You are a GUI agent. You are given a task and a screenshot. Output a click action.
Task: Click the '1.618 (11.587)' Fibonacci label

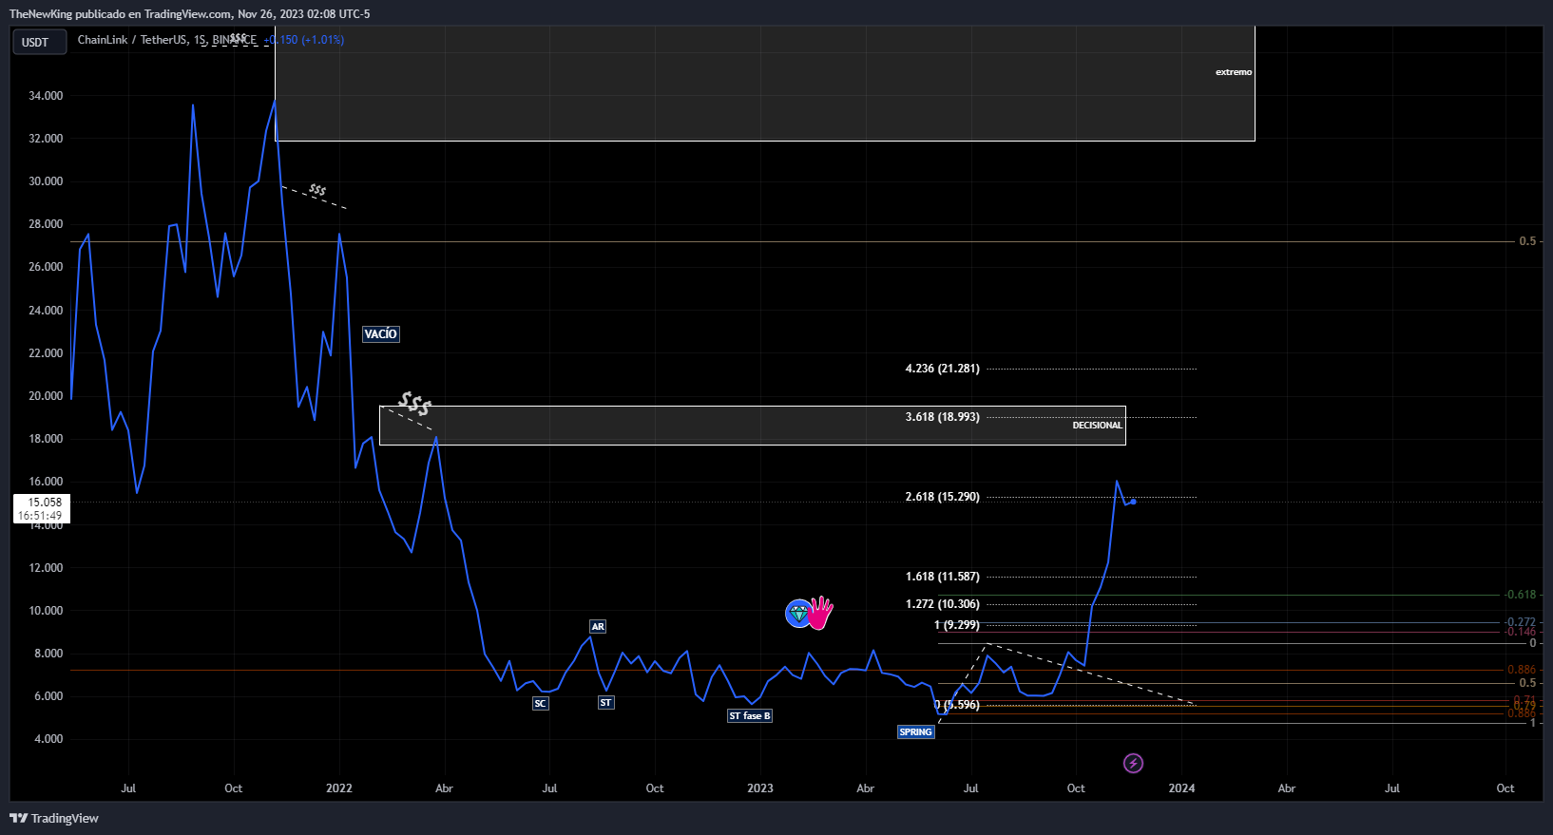pos(942,577)
